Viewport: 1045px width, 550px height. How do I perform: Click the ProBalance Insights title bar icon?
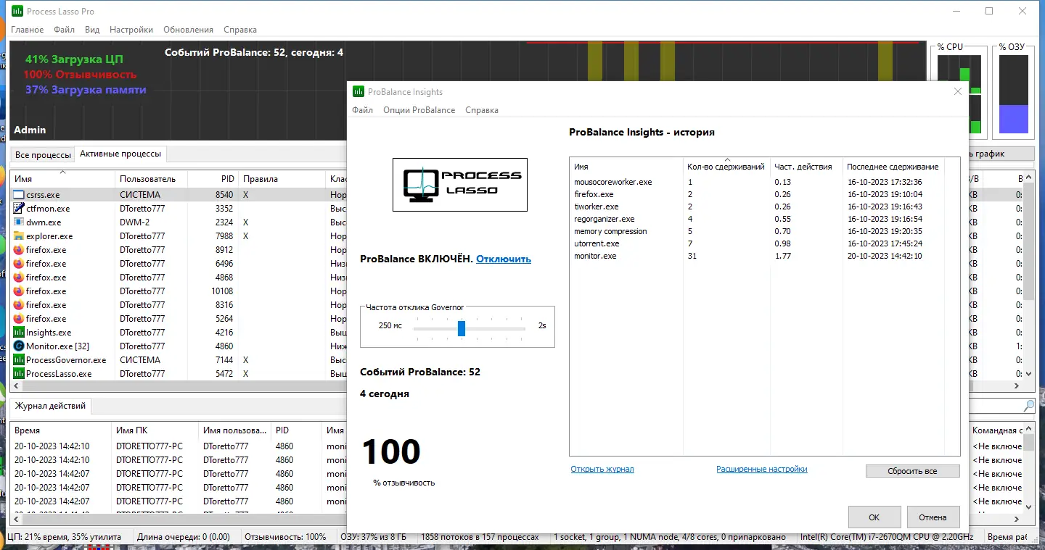click(358, 91)
